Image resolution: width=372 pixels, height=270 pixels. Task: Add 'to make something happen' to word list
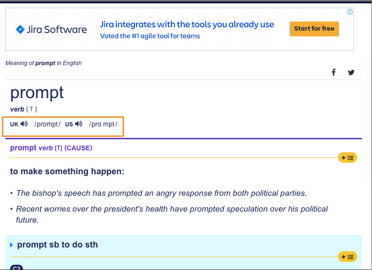click(347, 158)
